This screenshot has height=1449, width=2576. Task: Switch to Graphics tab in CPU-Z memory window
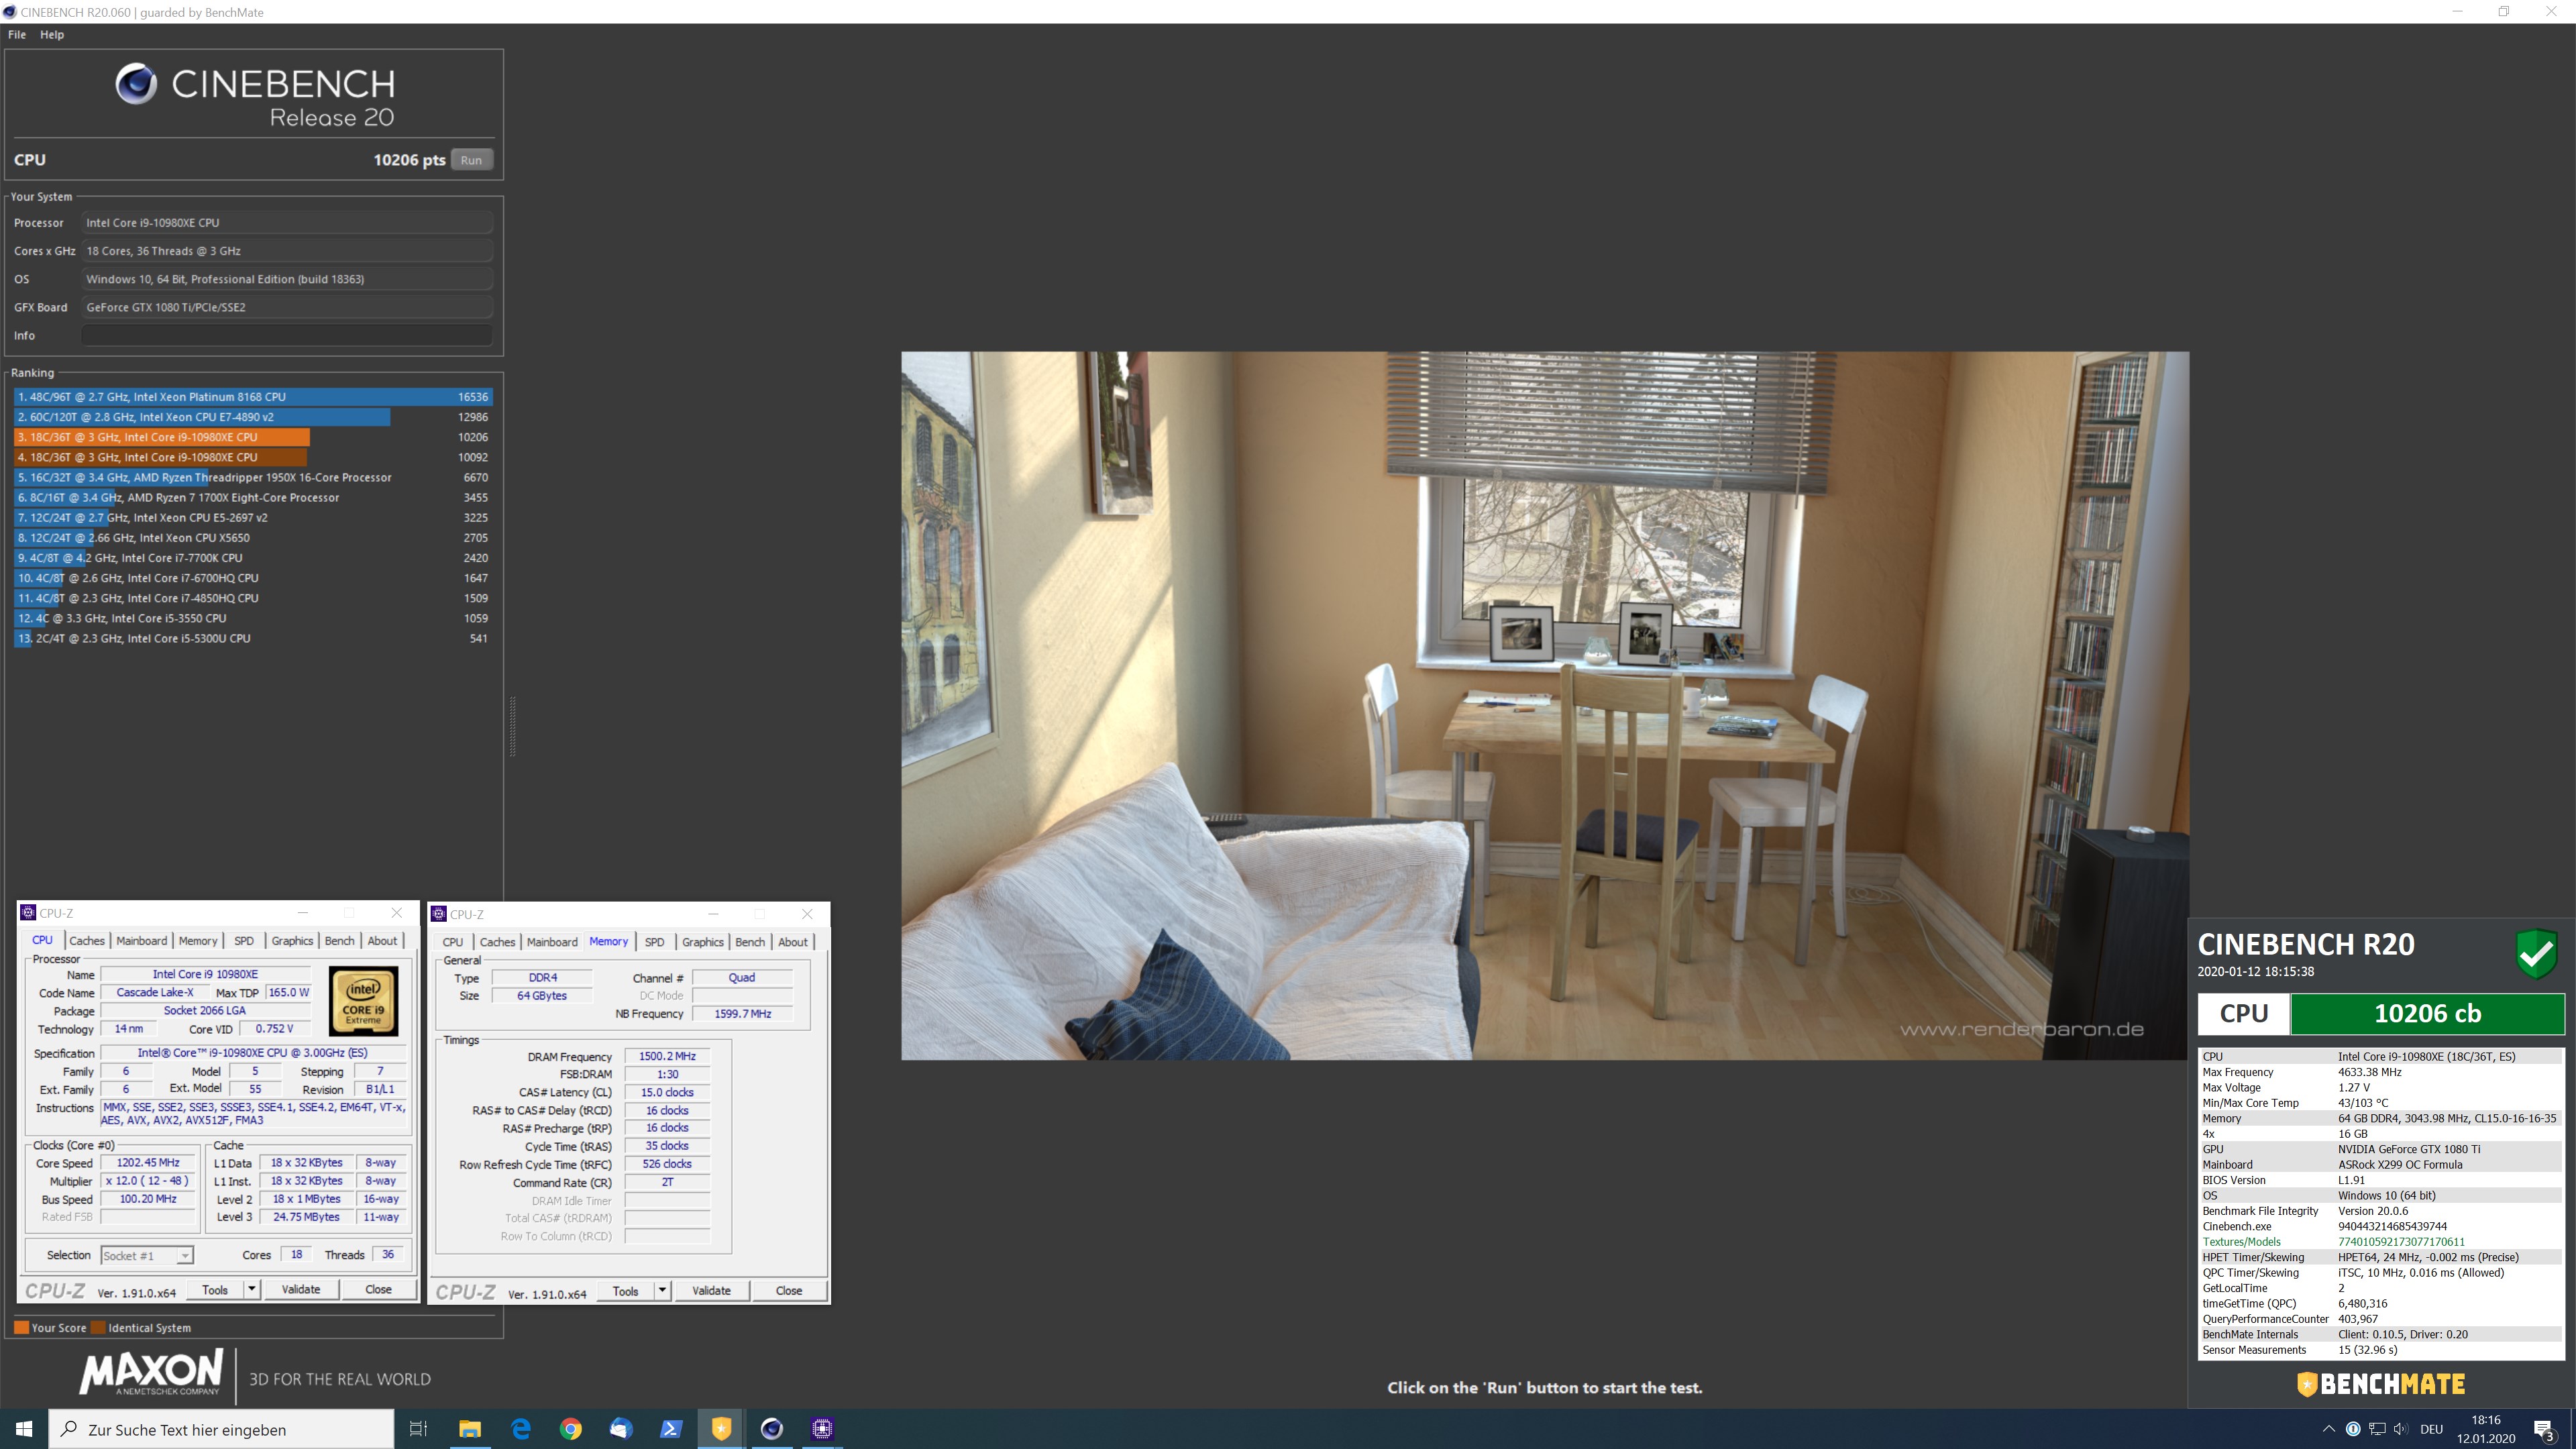click(703, 942)
